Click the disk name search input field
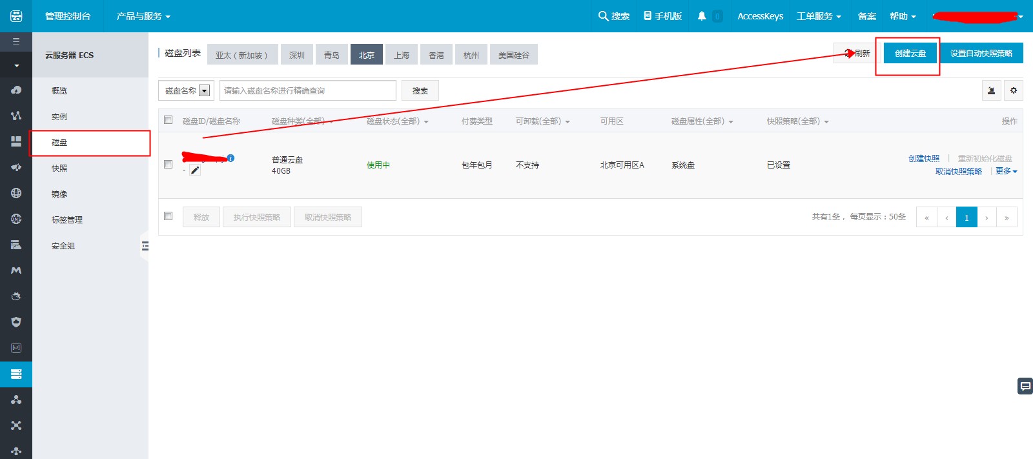1033x459 pixels. [307, 91]
